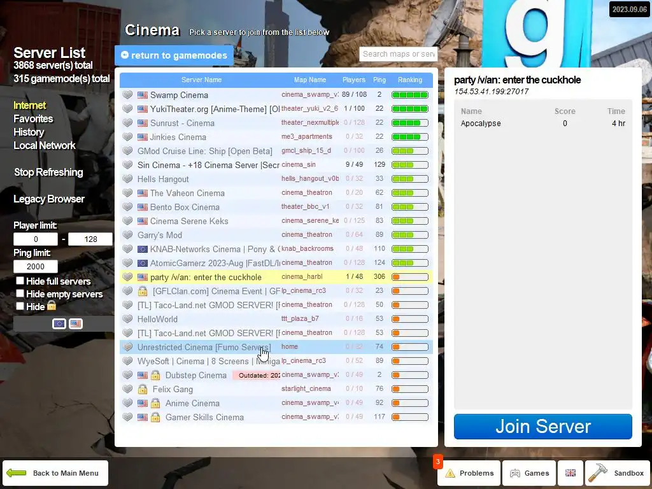Open the Legacy Browser
The width and height of the screenshot is (652, 489).
(49, 199)
